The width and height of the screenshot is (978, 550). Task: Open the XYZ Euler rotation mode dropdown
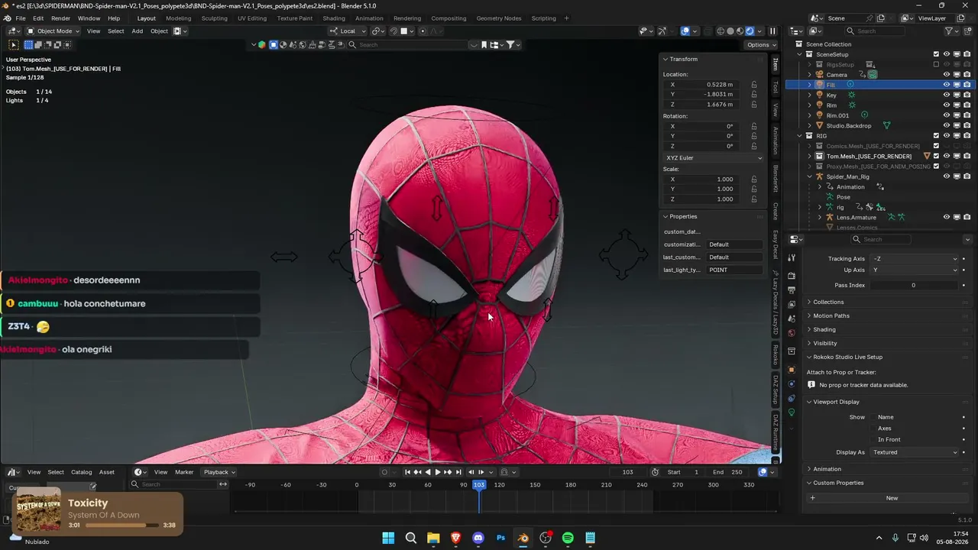coord(714,158)
